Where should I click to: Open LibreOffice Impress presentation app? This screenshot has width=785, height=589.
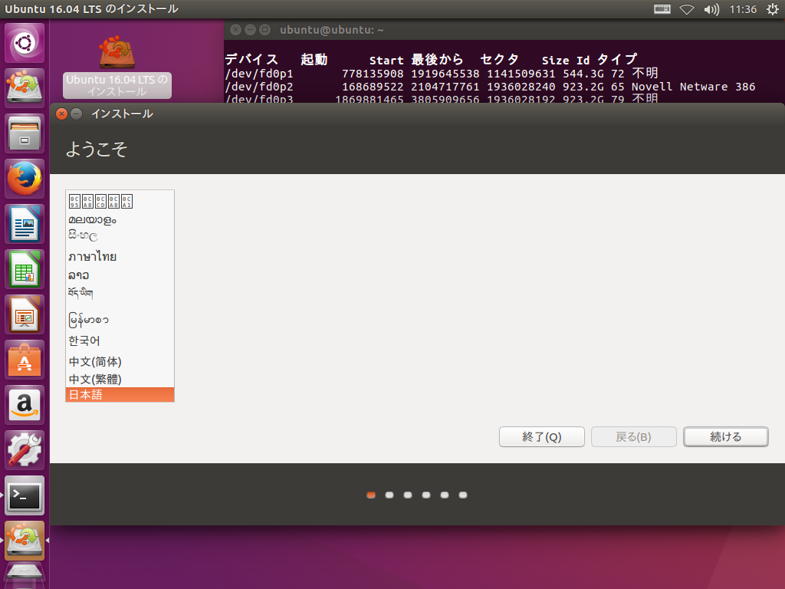[25, 314]
